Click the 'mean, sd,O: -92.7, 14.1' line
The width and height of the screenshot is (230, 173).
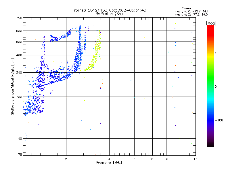click(191, 11)
